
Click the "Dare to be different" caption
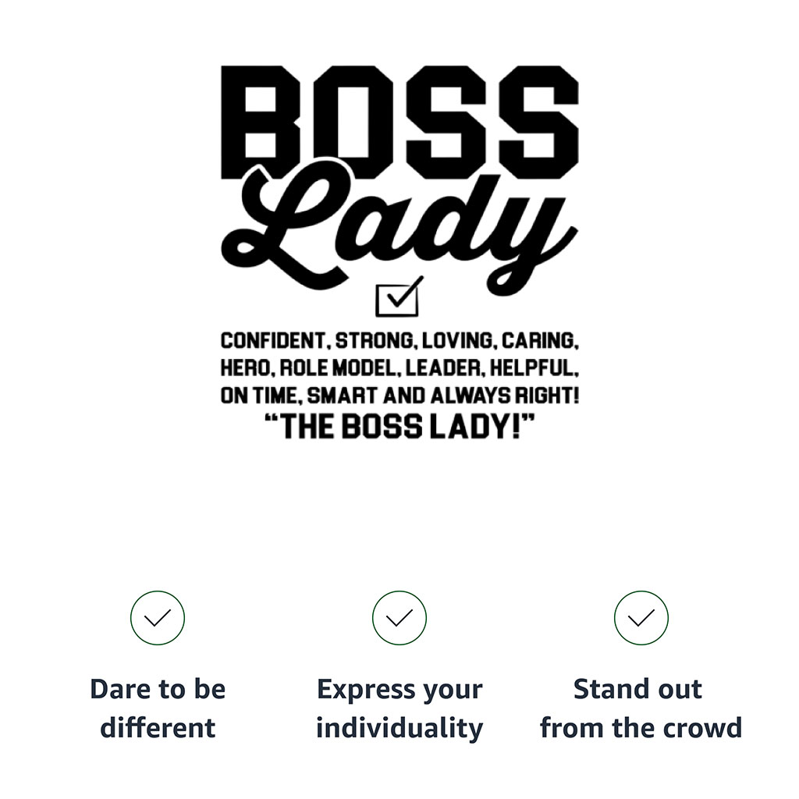point(158,708)
